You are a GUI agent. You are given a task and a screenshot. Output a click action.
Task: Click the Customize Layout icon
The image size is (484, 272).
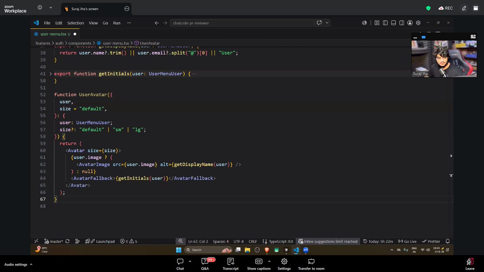tap(377, 23)
